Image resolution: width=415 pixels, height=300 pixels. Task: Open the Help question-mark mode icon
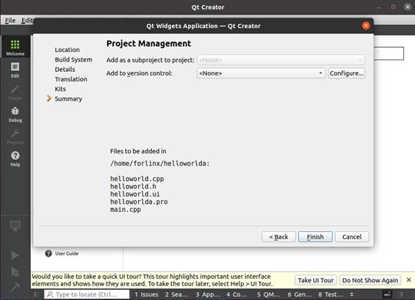pos(15,156)
